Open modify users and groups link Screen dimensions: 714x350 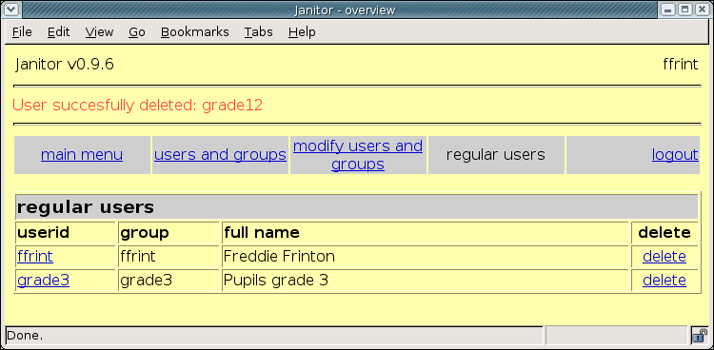[358, 155]
